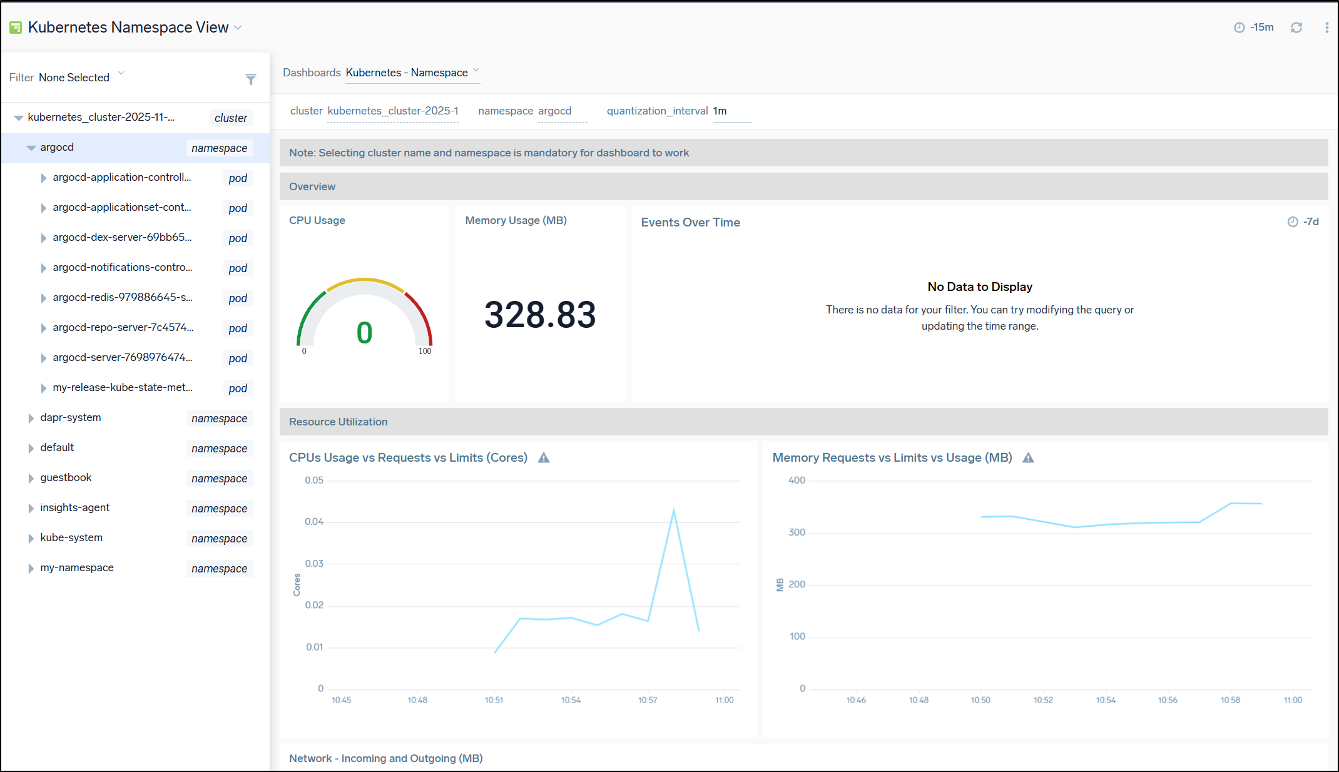This screenshot has width=1339, height=772.
Task: Edit the quantization_interval 1m field
Action: (x=731, y=111)
